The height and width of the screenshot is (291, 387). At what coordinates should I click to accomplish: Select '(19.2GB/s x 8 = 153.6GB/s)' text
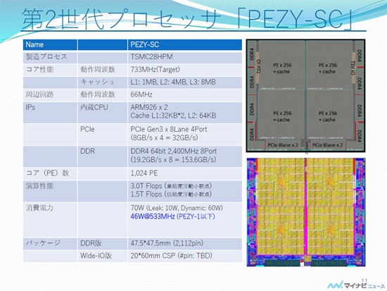[x=173, y=160]
